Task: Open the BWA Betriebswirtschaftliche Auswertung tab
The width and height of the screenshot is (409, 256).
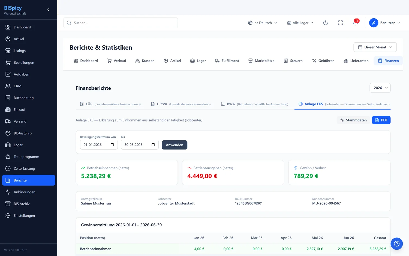Action: (254, 104)
